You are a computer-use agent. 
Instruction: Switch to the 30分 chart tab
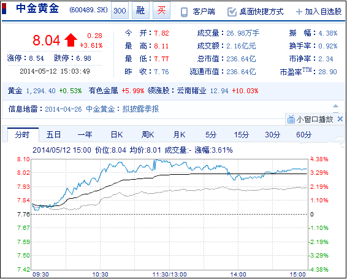[273, 135]
